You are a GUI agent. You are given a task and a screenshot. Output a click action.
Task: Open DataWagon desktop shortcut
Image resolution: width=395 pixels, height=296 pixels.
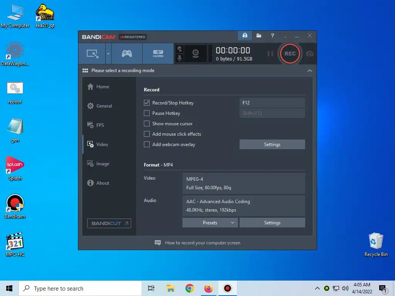(x=15, y=54)
